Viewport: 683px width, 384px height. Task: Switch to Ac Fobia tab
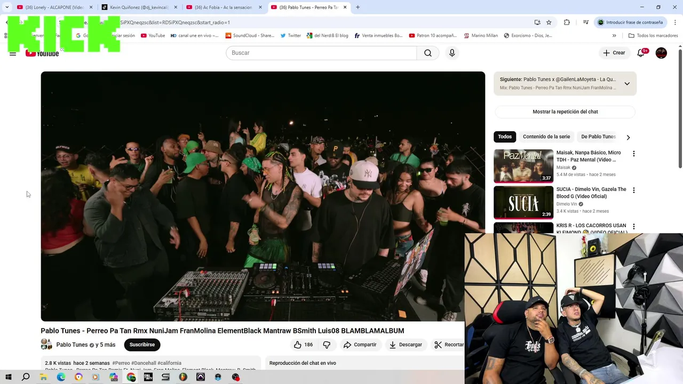tap(223, 7)
